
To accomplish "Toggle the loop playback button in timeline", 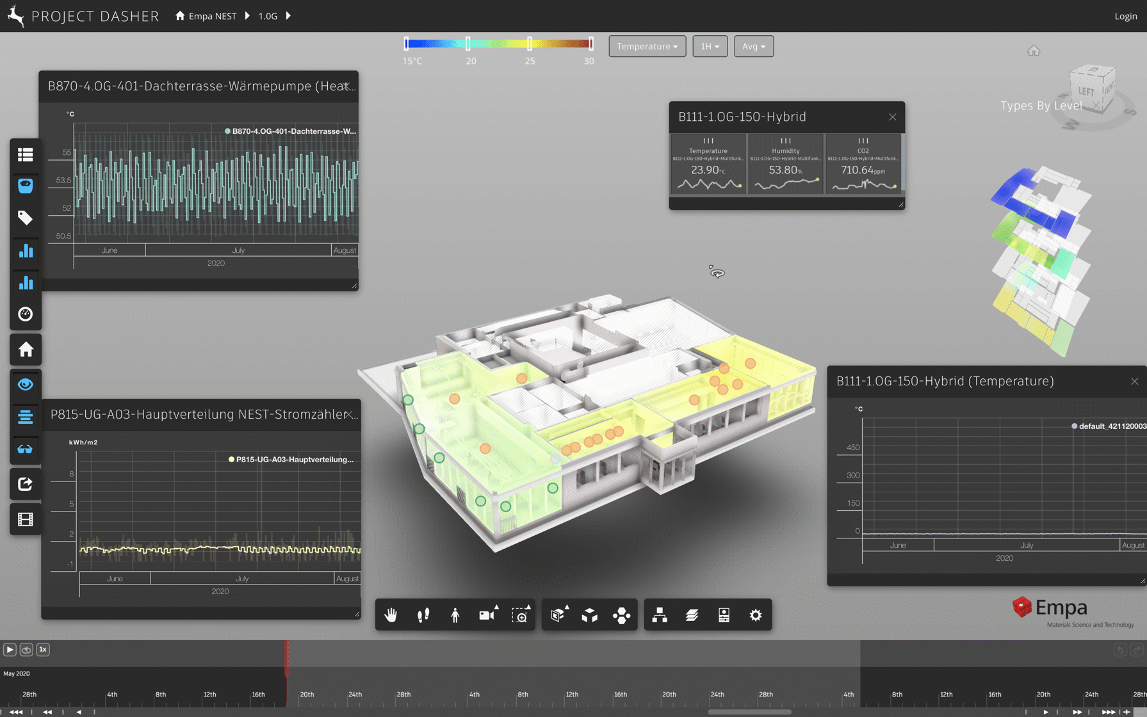I will pos(26,650).
